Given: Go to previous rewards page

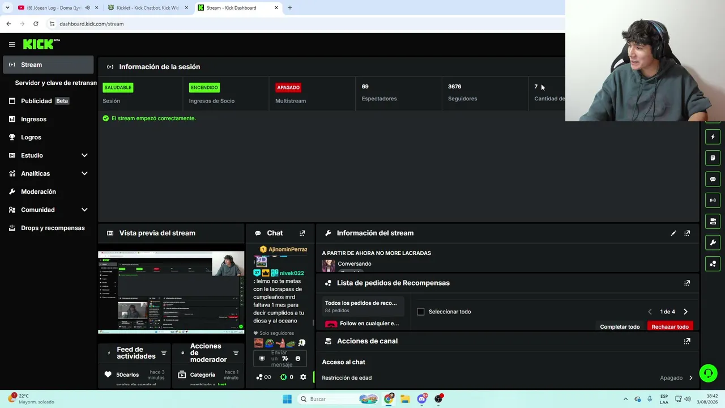Looking at the screenshot, I should (650, 312).
